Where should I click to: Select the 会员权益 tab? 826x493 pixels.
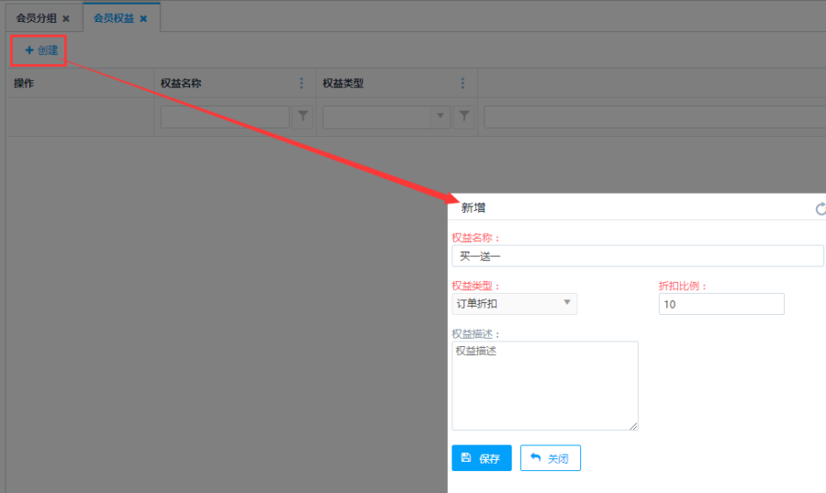(x=114, y=17)
